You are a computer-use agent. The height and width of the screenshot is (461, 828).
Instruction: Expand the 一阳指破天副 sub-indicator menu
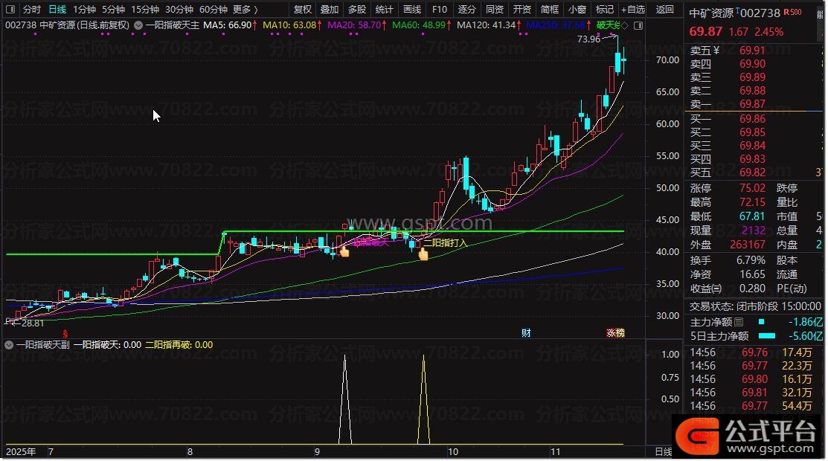tap(9, 345)
